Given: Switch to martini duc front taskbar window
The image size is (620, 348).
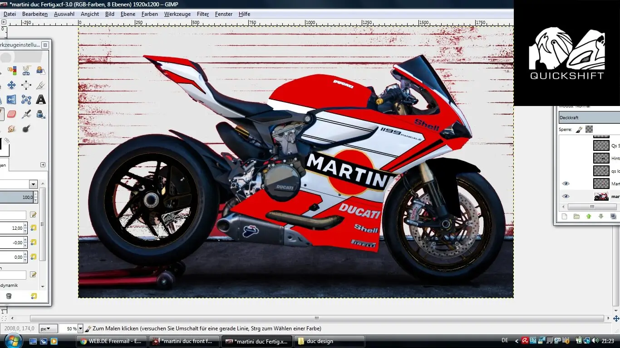Looking at the screenshot, I should [x=184, y=341].
